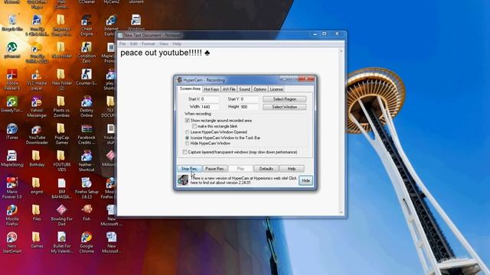Select Iconize HyperCam Window to Task Bar
This screenshot has height=275, width=490.
pyautogui.click(x=187, y=137)
